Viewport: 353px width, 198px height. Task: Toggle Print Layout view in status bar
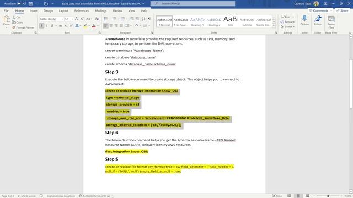click(x=298, y=196)
